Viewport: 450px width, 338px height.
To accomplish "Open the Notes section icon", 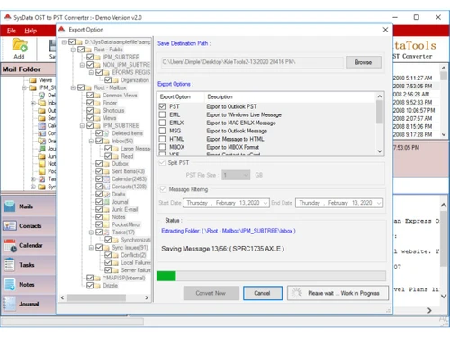I will (x=10, y=284).
